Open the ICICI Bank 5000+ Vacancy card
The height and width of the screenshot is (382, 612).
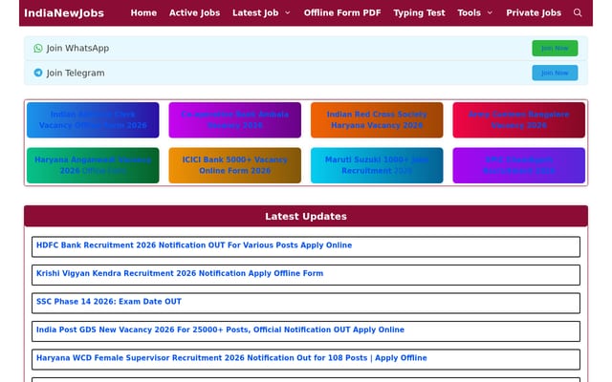[x=235, y=165]
